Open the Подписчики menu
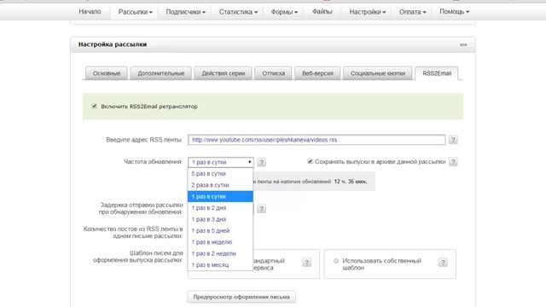The height and width of the screenshot is (307, 546). point(186,12)
